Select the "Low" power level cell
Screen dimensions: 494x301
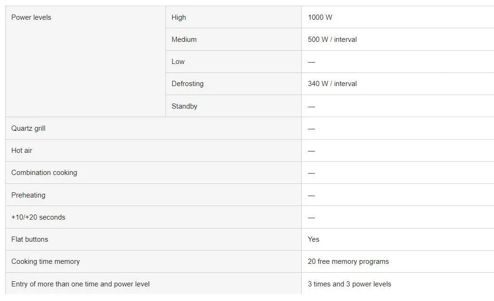[178, 62]
